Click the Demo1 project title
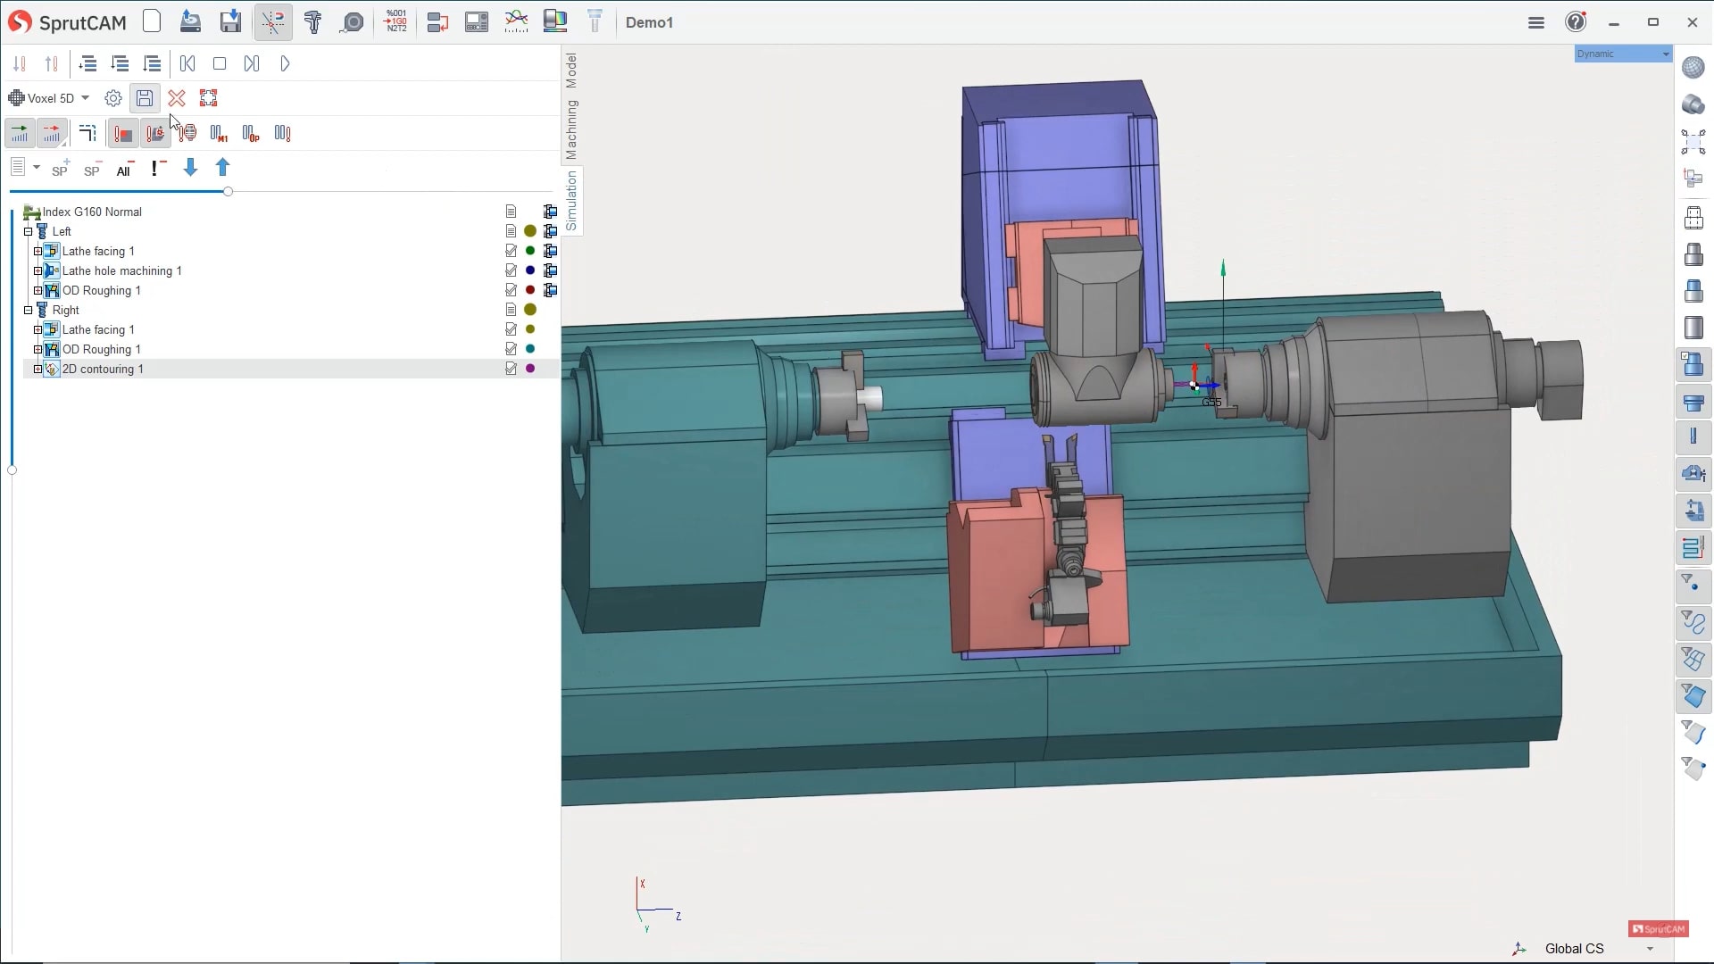Image resolution: width=1714 pixels, height=964 pixels. coord(649,22)
